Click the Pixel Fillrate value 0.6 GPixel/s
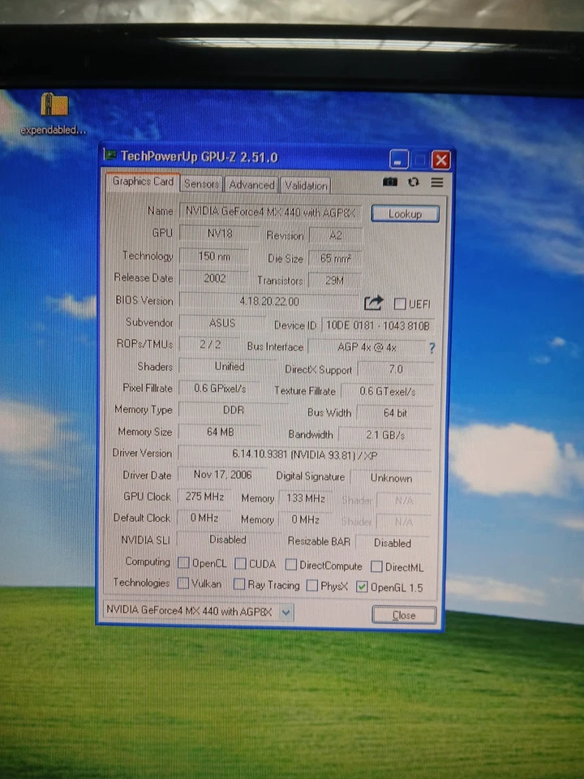This screenshot has height=779, width=584. [x=220, y=389]
